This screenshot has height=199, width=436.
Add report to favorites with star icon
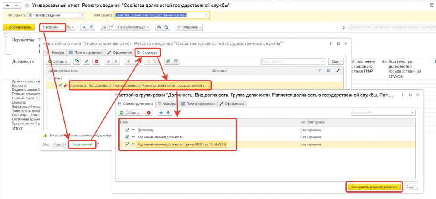[x=27, y=5]
